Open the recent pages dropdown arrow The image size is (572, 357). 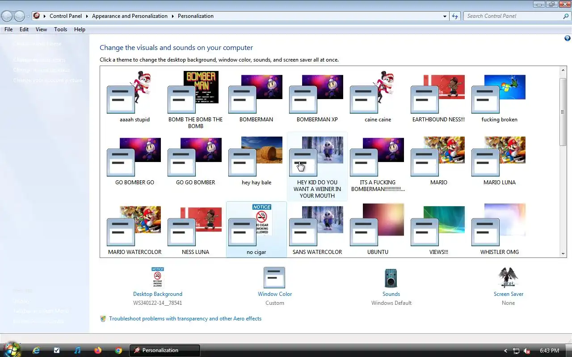pyautogui.click(x=28, y=17)
